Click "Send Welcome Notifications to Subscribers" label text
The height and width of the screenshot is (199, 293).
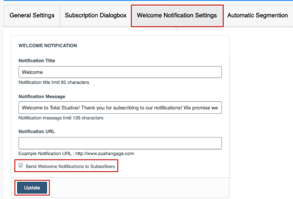tap(70, 166)
